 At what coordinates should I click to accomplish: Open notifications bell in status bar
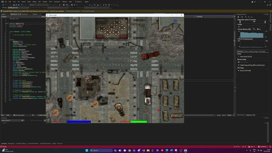[270, 147]
